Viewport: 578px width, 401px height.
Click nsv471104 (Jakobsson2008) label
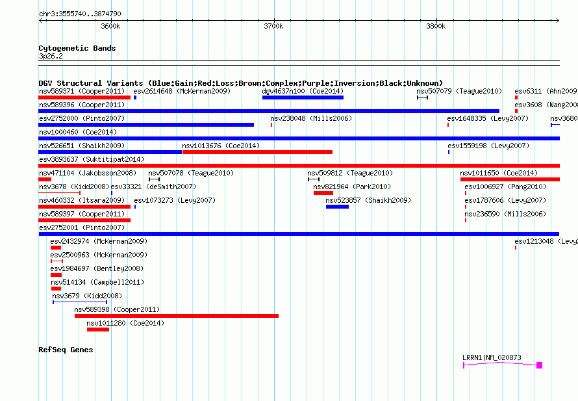(x=88, y=173)
